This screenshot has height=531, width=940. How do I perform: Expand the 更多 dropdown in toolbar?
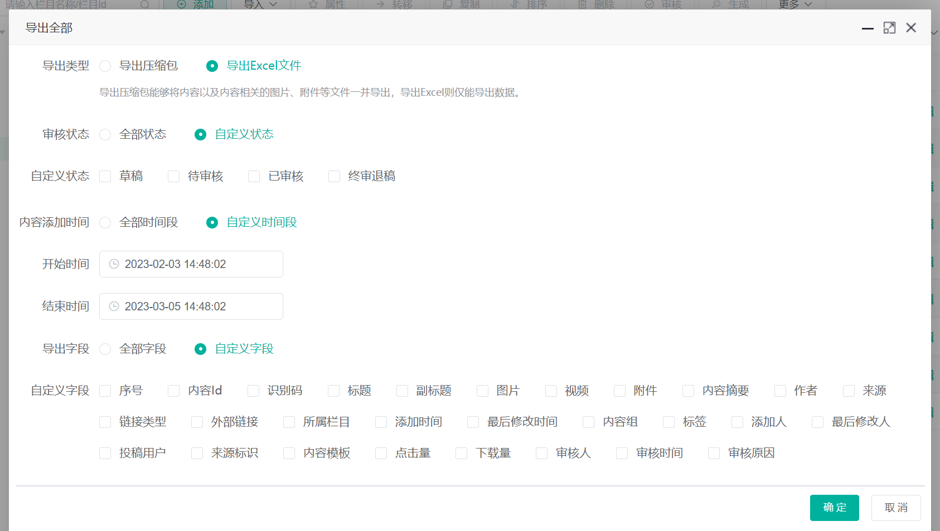[795, 4]
